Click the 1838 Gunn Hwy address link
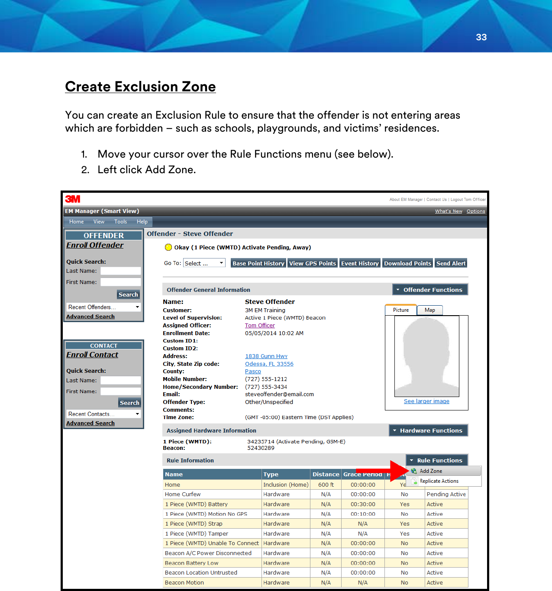This screenshot has width=552, height=591. coord(266,356)
